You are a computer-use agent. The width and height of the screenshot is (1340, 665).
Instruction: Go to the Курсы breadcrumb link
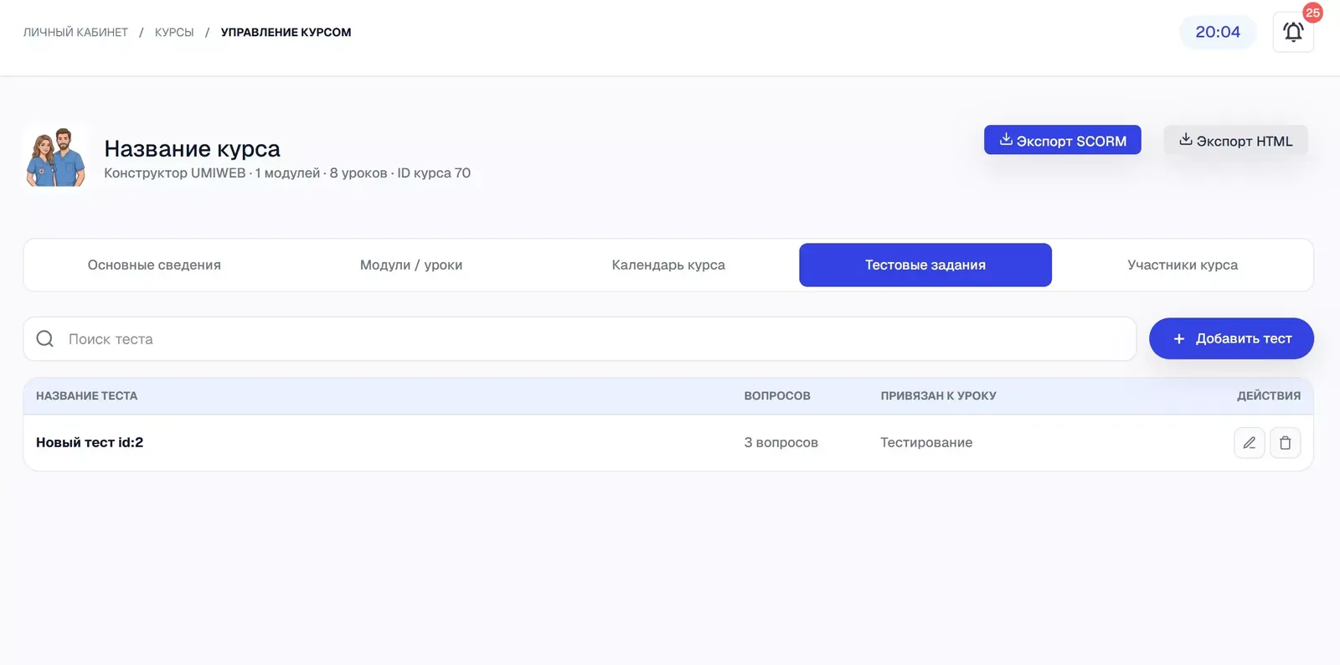click(x=174, y=33)
